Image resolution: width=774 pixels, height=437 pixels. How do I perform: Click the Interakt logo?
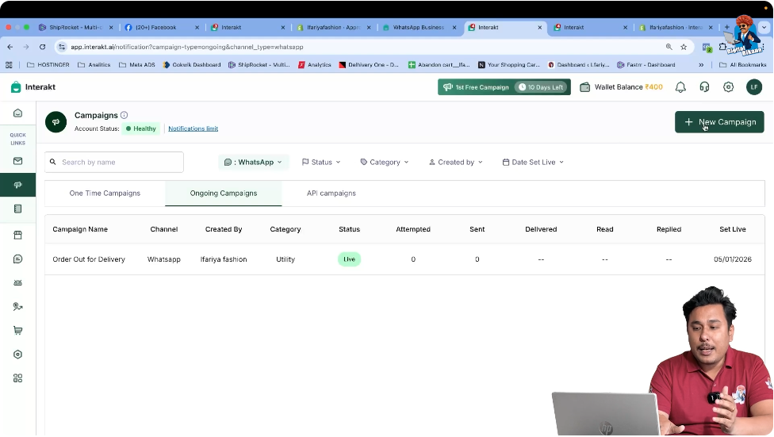[x=33, y=87]
